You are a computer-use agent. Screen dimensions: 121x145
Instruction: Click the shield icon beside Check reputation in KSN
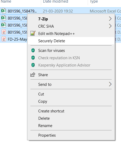[33, 58]
